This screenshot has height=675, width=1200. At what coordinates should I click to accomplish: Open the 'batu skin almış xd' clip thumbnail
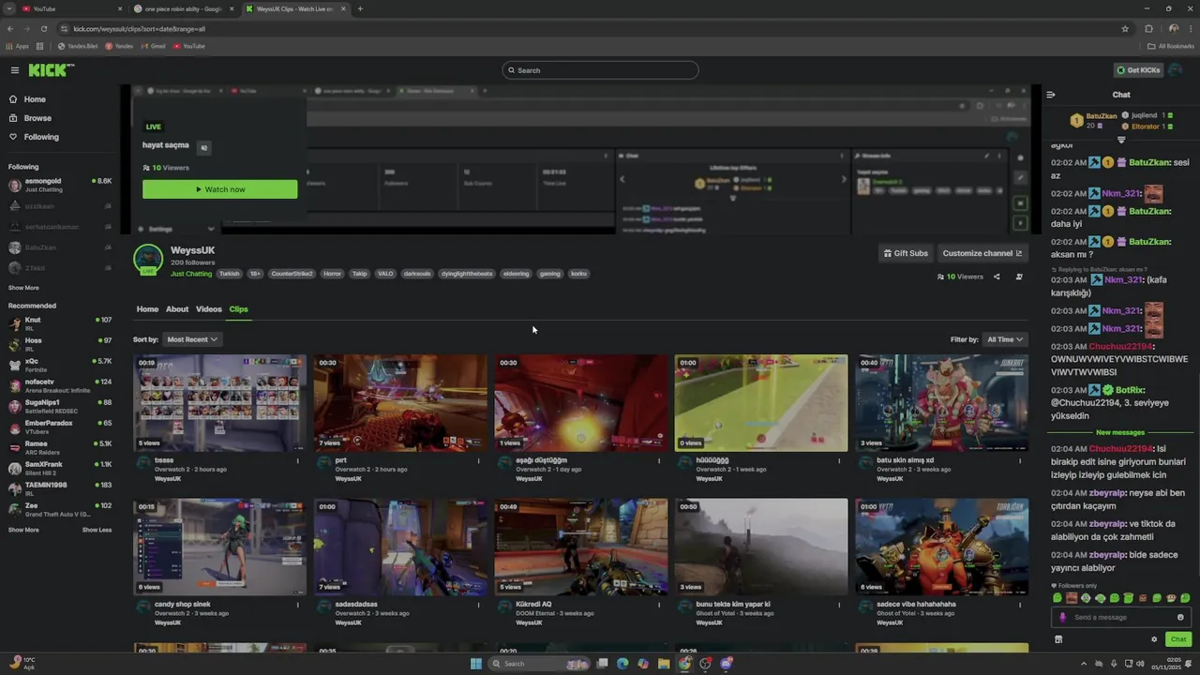tap(942, 403)
